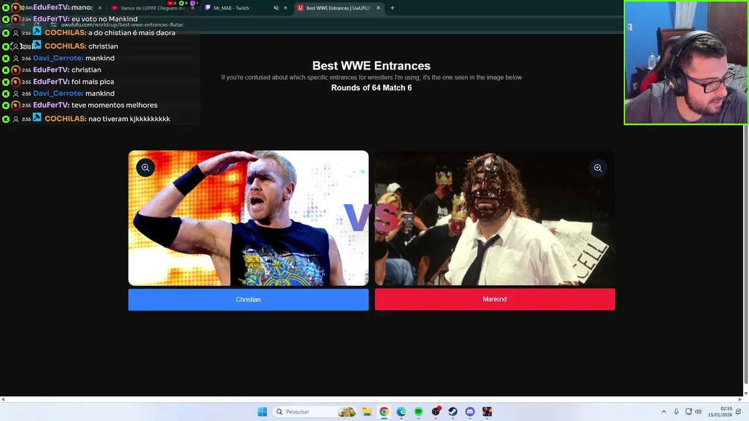This screenshot has height=421, width=749.
Task: Open Google Chrome from the taskbar
Action: click(x=384, y=412)
